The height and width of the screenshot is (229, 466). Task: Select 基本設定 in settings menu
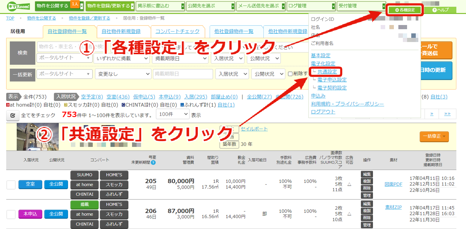(x=321, y=55)
